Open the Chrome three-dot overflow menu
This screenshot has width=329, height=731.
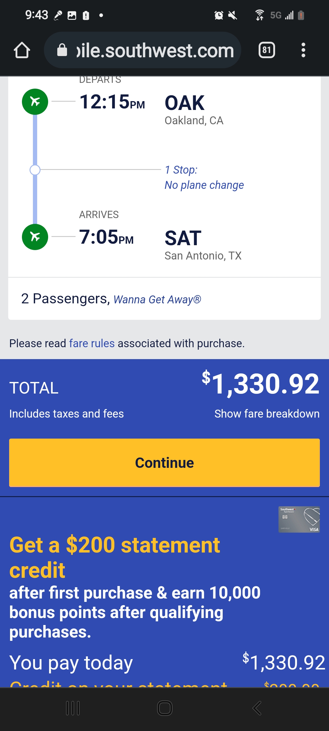pyautogui.click(x=303, y=50)
